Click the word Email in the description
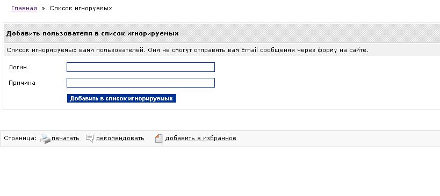This screenshot has height=196, width=440. pyautogui.click(x=249, y=50)
